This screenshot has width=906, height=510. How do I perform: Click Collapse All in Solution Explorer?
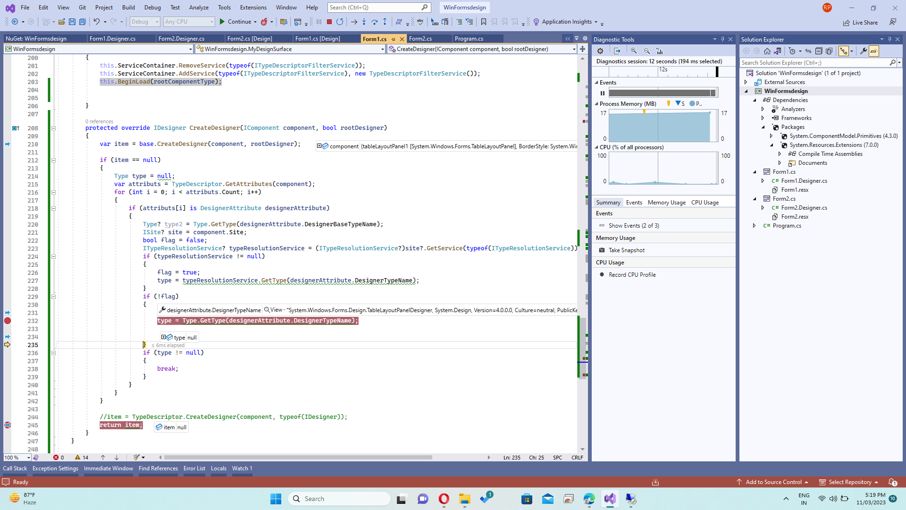tap(819, 51)
